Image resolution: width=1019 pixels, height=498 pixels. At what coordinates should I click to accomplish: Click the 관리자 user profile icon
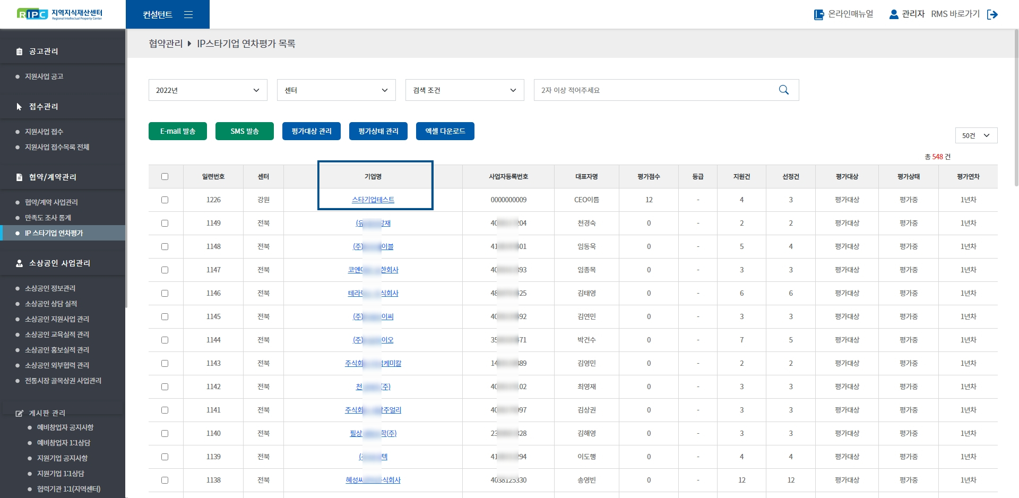pyautogui.click(x=894, y=14)
